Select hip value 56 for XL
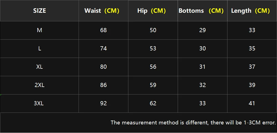 tap(153, 67)
